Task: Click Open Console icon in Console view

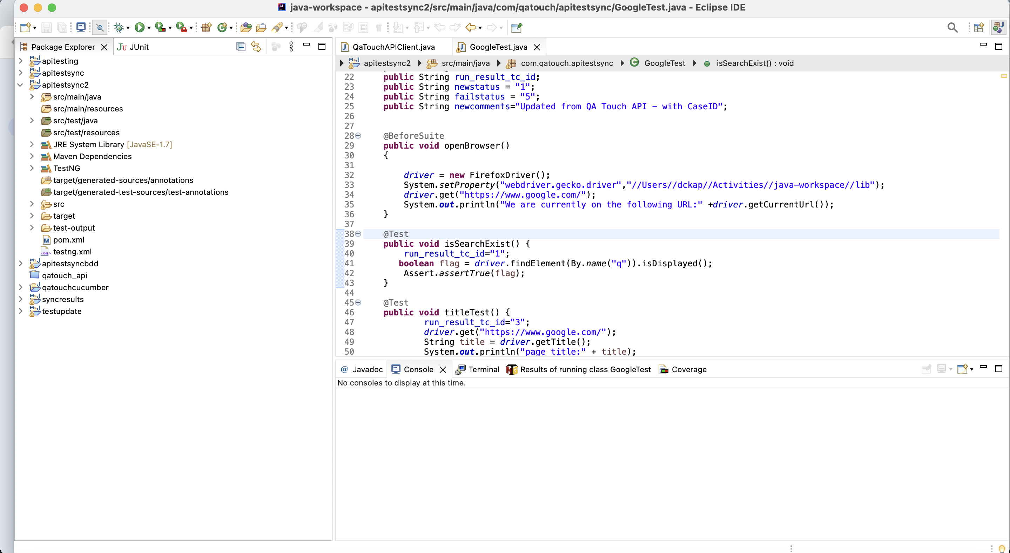Action: tap(963, 369)
